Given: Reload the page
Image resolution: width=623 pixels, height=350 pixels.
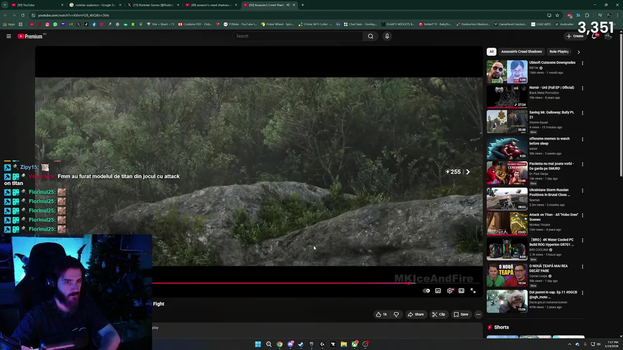Looking at the screenshot, I should pyautogui.click(x=22, y=15).
